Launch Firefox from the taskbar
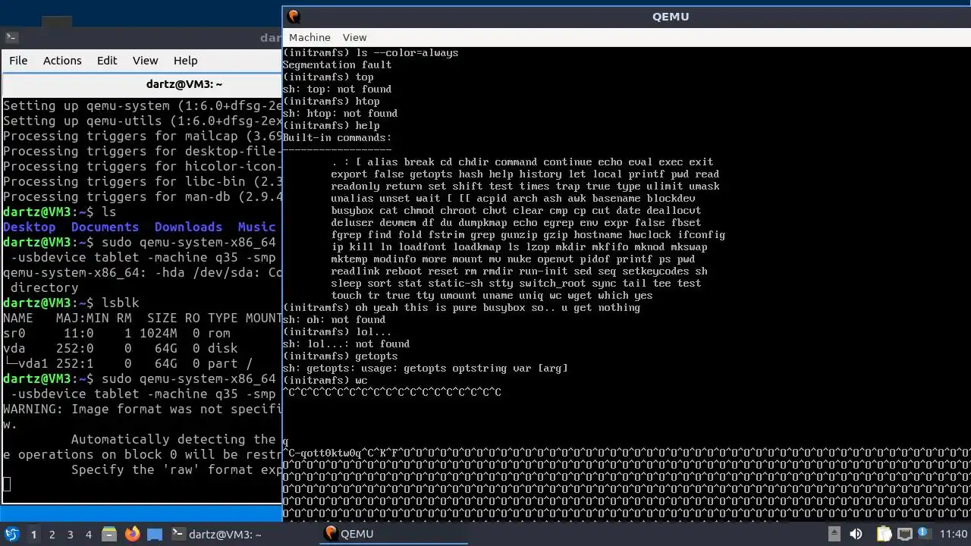This screenshot has height=546, width=971. 132,534
